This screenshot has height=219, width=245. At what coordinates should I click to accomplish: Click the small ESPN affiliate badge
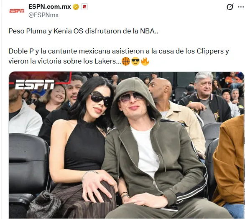point(84,7)
